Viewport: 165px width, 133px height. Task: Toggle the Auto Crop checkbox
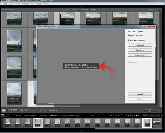128,62
